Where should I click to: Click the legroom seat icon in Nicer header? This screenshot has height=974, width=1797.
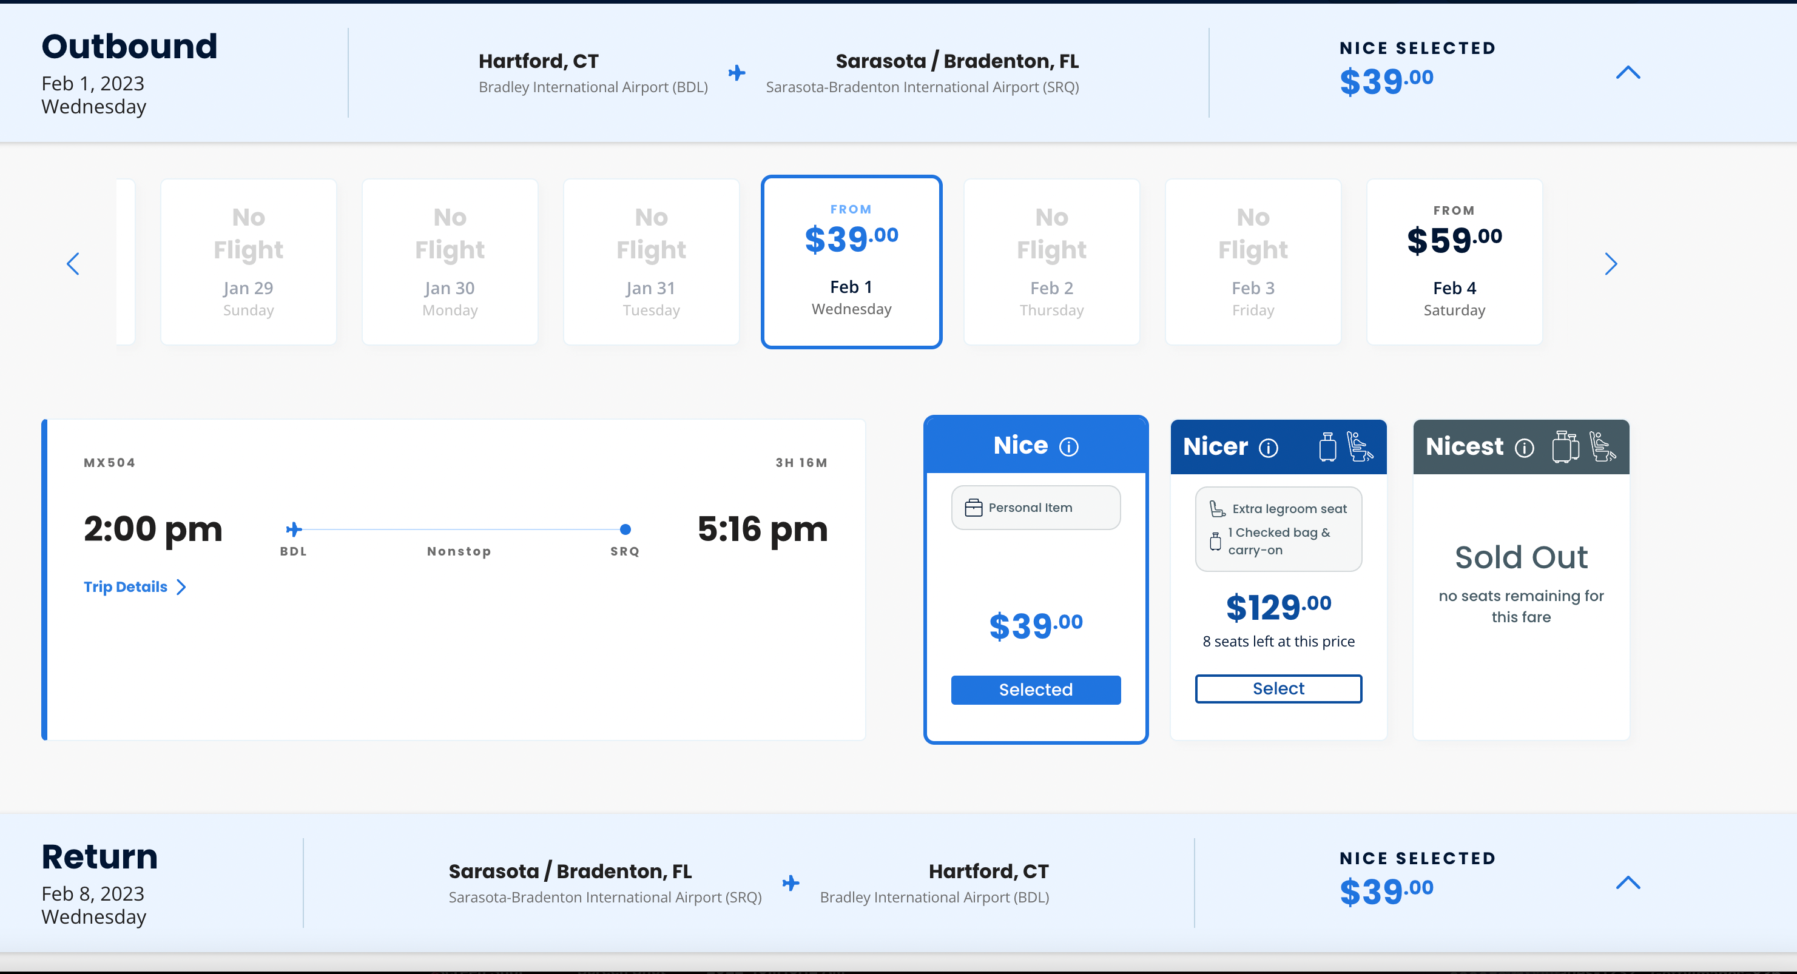[1359, 447]
